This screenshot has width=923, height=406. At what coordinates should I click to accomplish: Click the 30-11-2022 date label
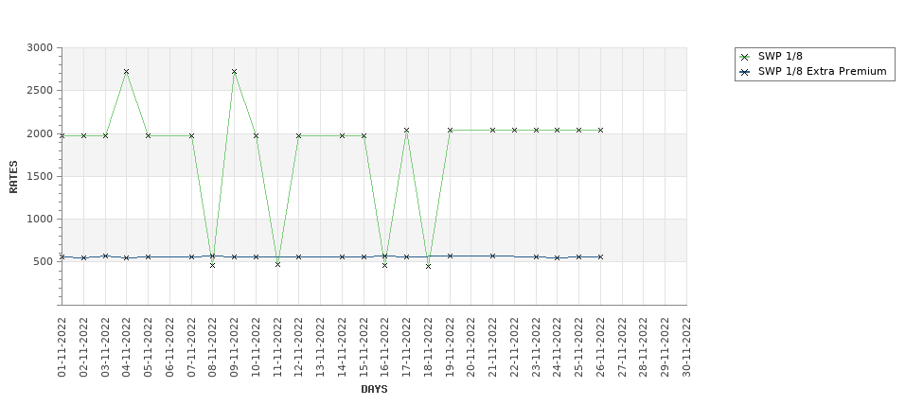tap(686, 347)
